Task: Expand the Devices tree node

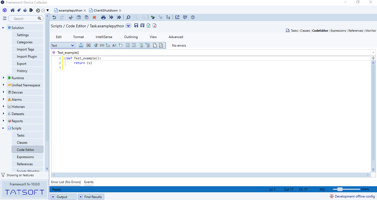Action: (x=3, y=92)
